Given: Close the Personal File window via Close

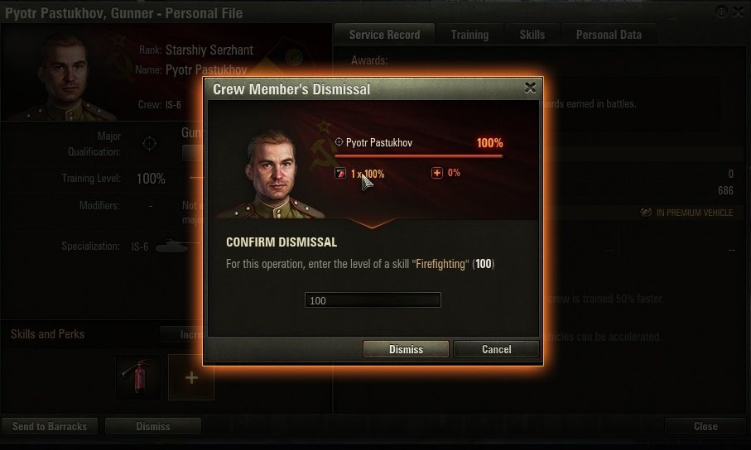Looking at the screenshot, I should [705, 426].
